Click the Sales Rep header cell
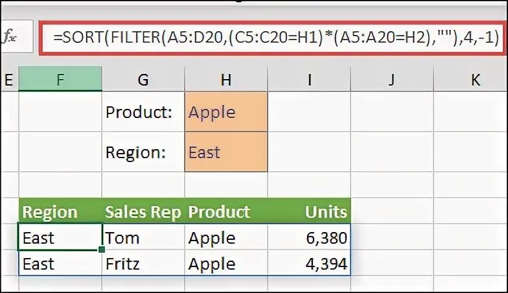Viewport: 508px width, 293px height. (143, 211)
